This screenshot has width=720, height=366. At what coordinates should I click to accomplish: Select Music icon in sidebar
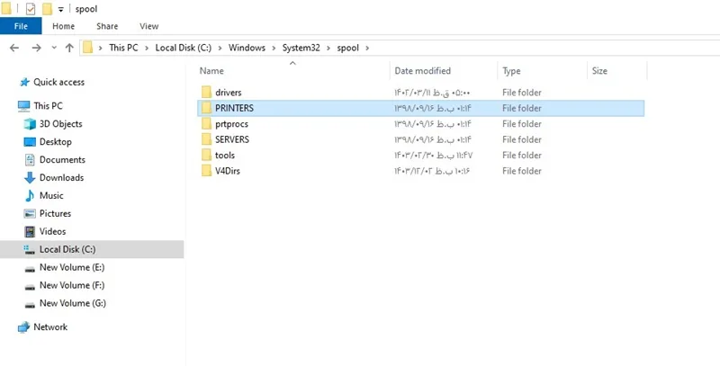click(30, 195)
